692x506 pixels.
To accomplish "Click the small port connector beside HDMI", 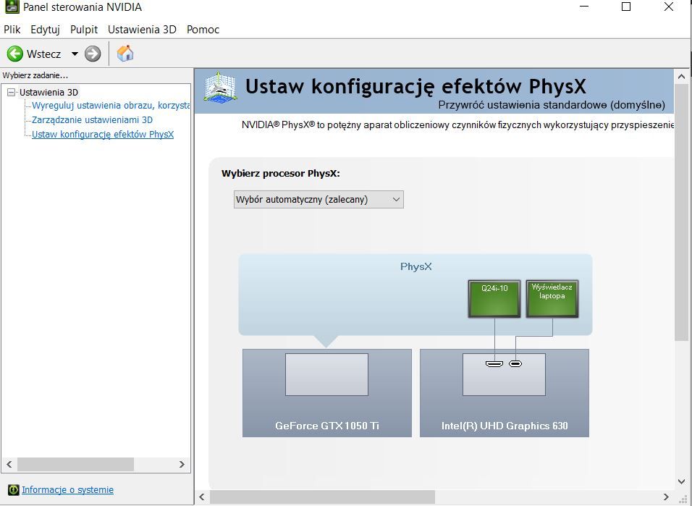I will point(515,364).
